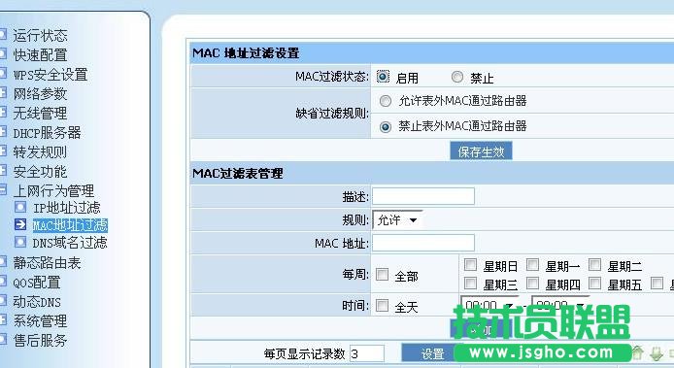Click the icon beside DNS域名过滤
This screenshot has width=674, height=368.
[20, 242]
